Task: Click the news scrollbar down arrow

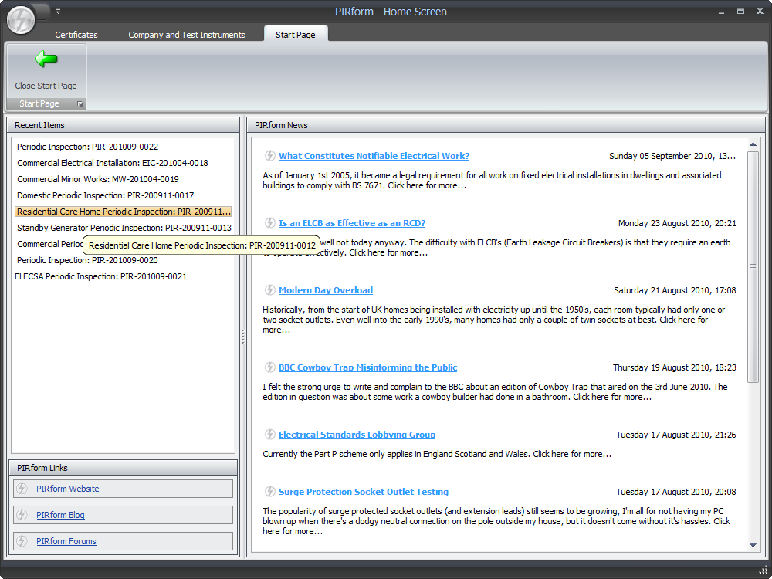Action: 753,546
